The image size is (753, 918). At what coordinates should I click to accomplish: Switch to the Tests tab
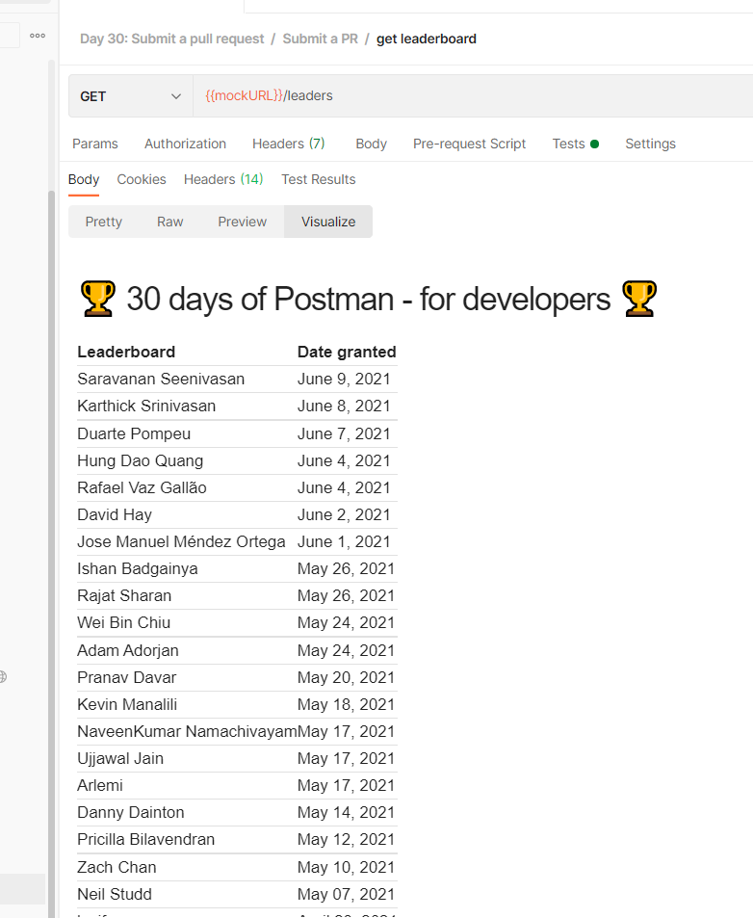tap(575, 144)
